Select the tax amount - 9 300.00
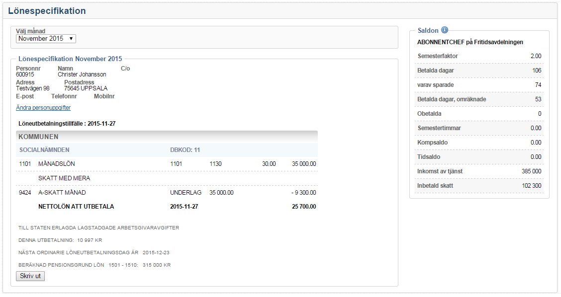561x297 pixels. coord(304,193)
